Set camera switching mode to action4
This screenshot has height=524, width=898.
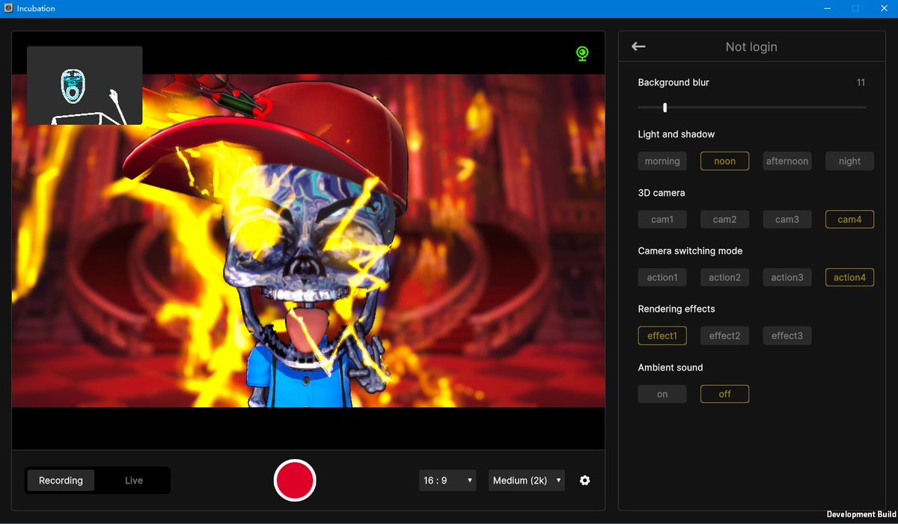pos(849,277)
